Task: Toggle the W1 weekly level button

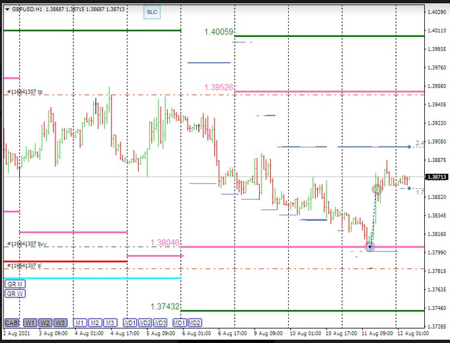Action: coord(30,323)
